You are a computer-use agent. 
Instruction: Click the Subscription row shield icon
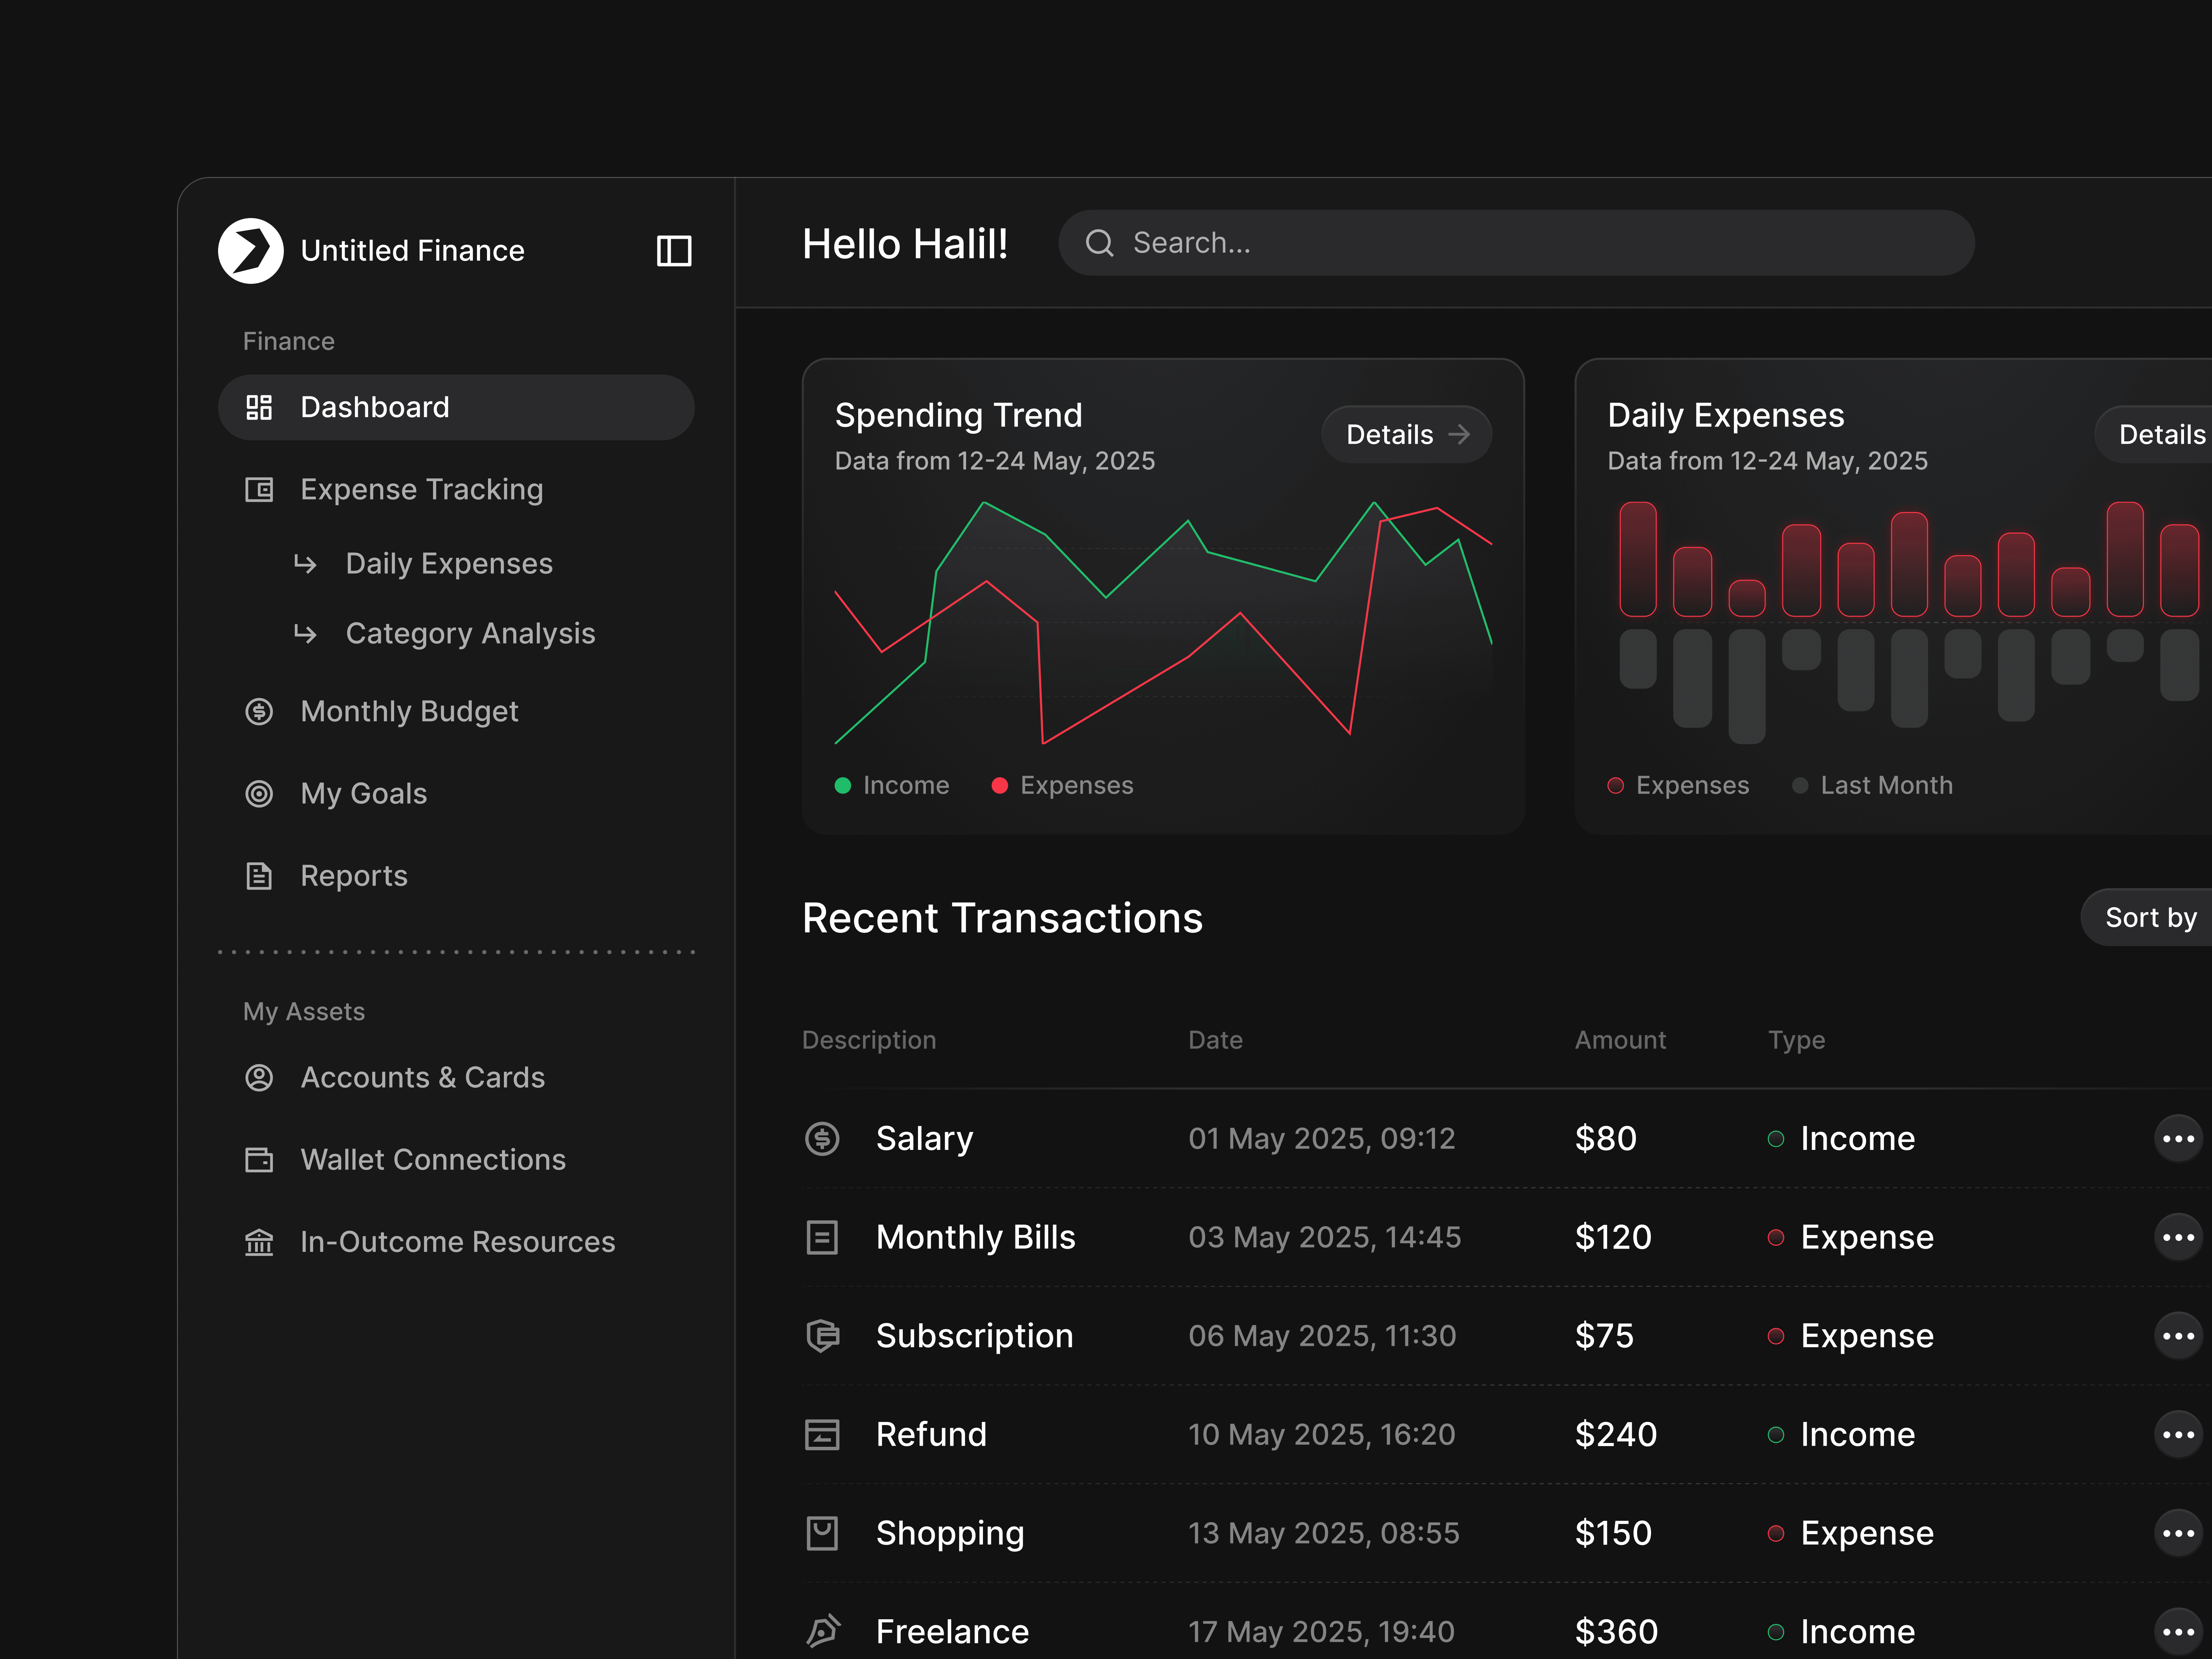(822, 1335)
